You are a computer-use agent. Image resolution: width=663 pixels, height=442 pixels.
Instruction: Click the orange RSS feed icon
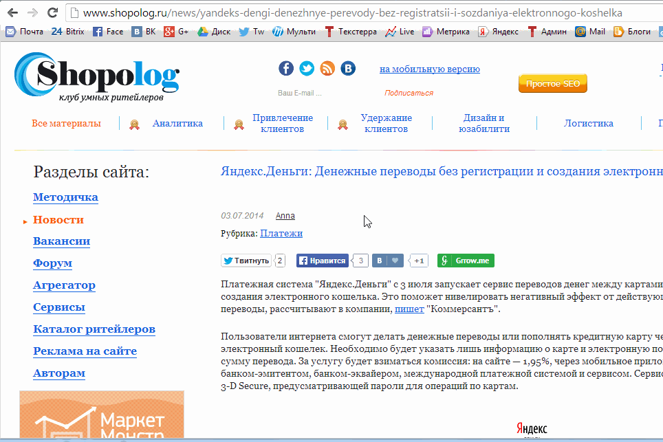327,68
